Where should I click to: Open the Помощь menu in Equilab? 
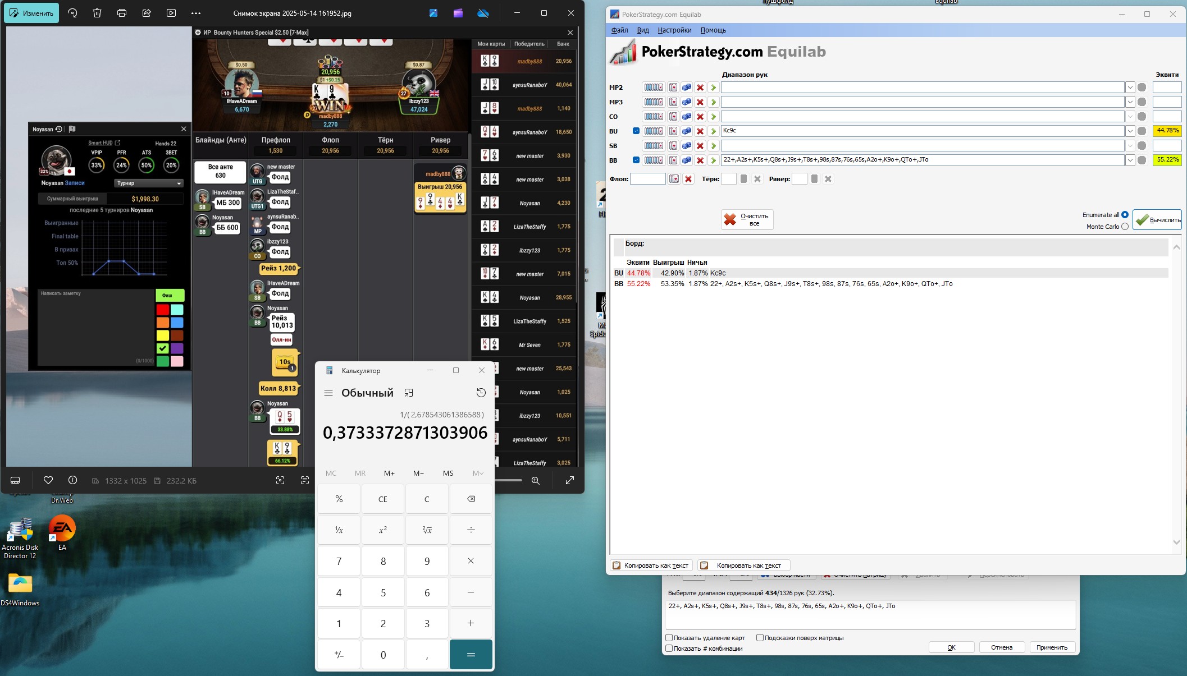[713, 30]
